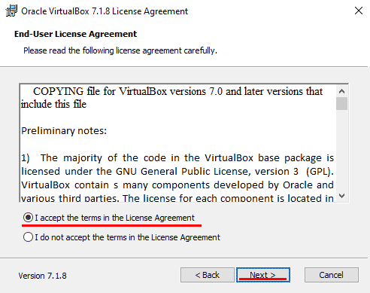
Task: Select the 'I accept the terms' radio button
Action: [28, 218]
